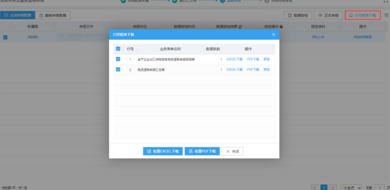Open the column settings grid icon
The image size is (390, 190).
click(386, 15)
